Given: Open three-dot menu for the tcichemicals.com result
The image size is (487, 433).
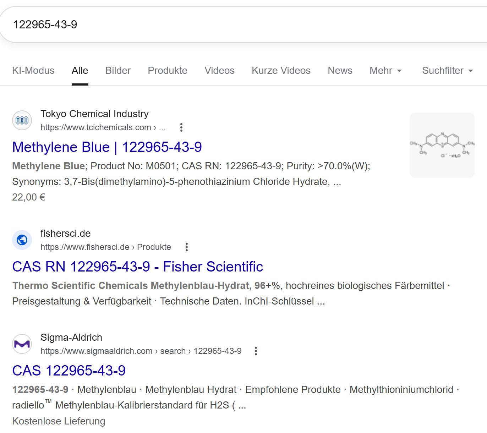Looking at the screenshot, I should [181, 127].
